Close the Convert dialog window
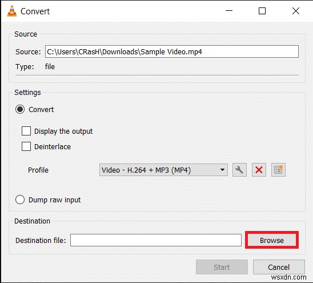Screen dimensions: 313x283 (296, 11)
